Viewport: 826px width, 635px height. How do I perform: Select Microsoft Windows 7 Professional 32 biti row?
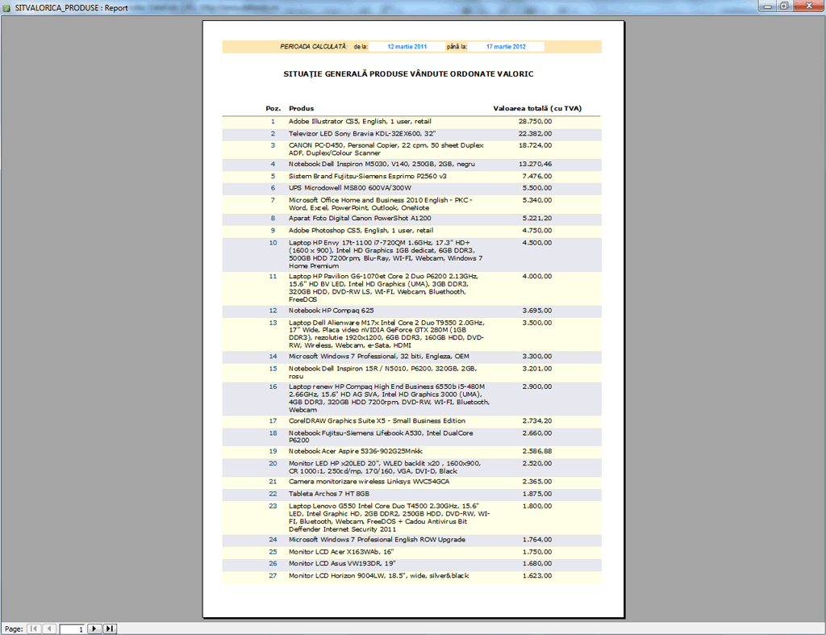pyautogui.click(x=411, y=357)
